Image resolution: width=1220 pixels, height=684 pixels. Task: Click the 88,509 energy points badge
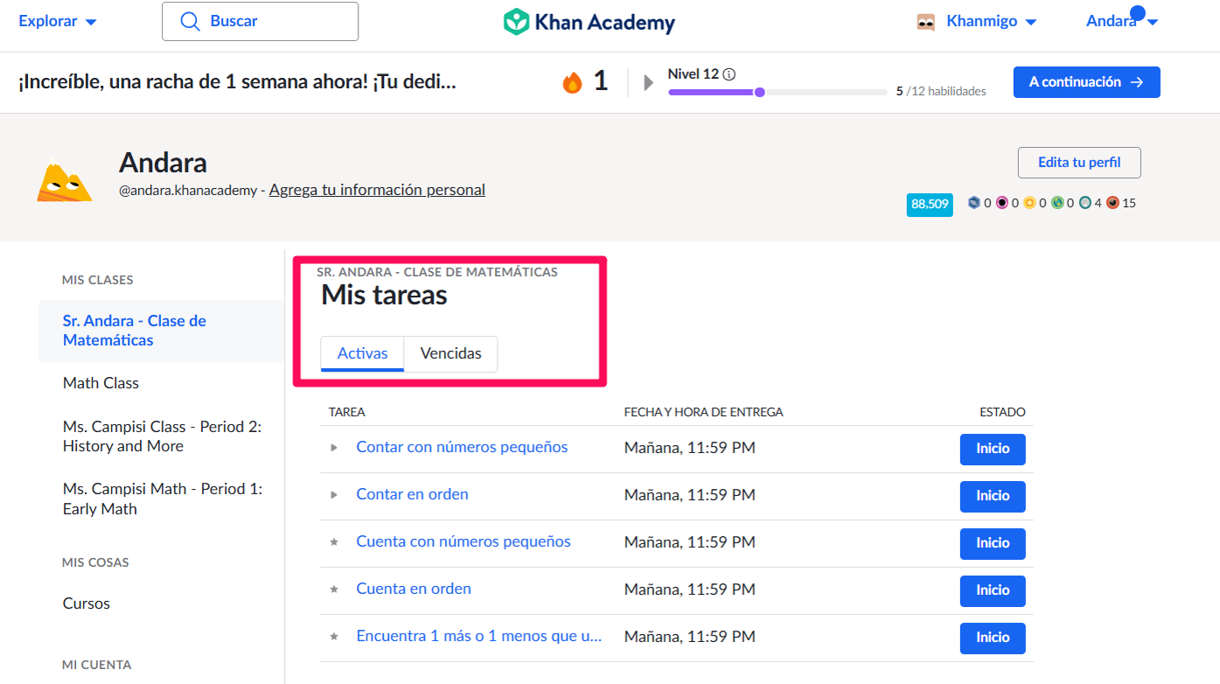(930, 204)
